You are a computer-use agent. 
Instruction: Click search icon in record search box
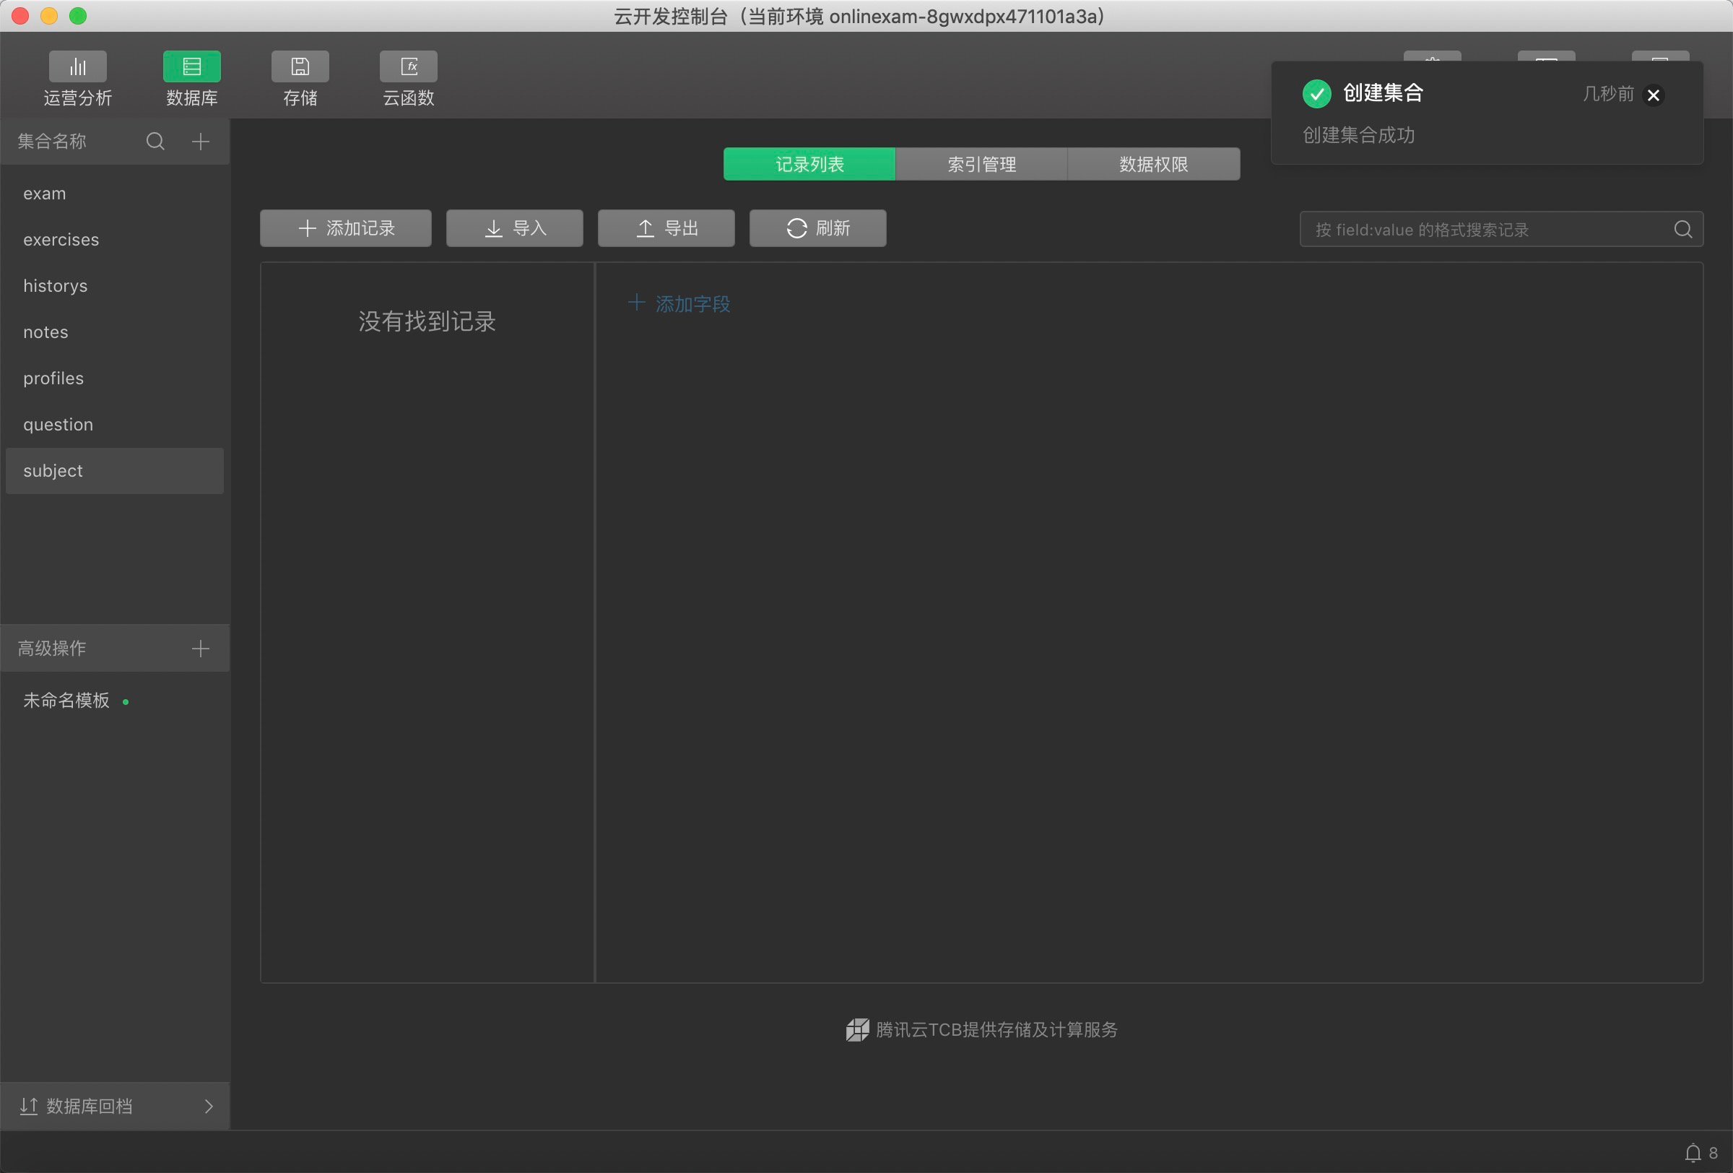tap(1682, 229)
